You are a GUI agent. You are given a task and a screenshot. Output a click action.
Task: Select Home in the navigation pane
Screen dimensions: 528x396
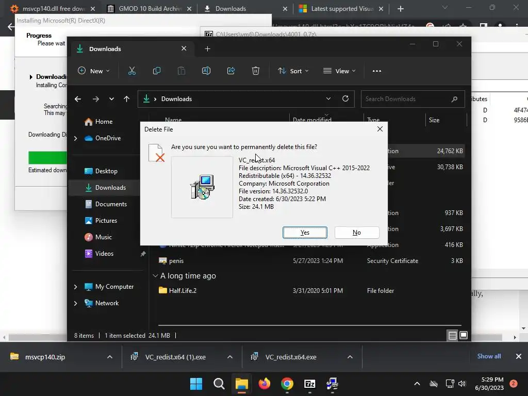point(104,122)
